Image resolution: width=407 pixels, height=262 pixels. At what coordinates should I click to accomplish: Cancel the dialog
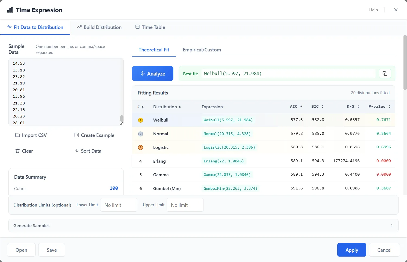click(384, 250)
